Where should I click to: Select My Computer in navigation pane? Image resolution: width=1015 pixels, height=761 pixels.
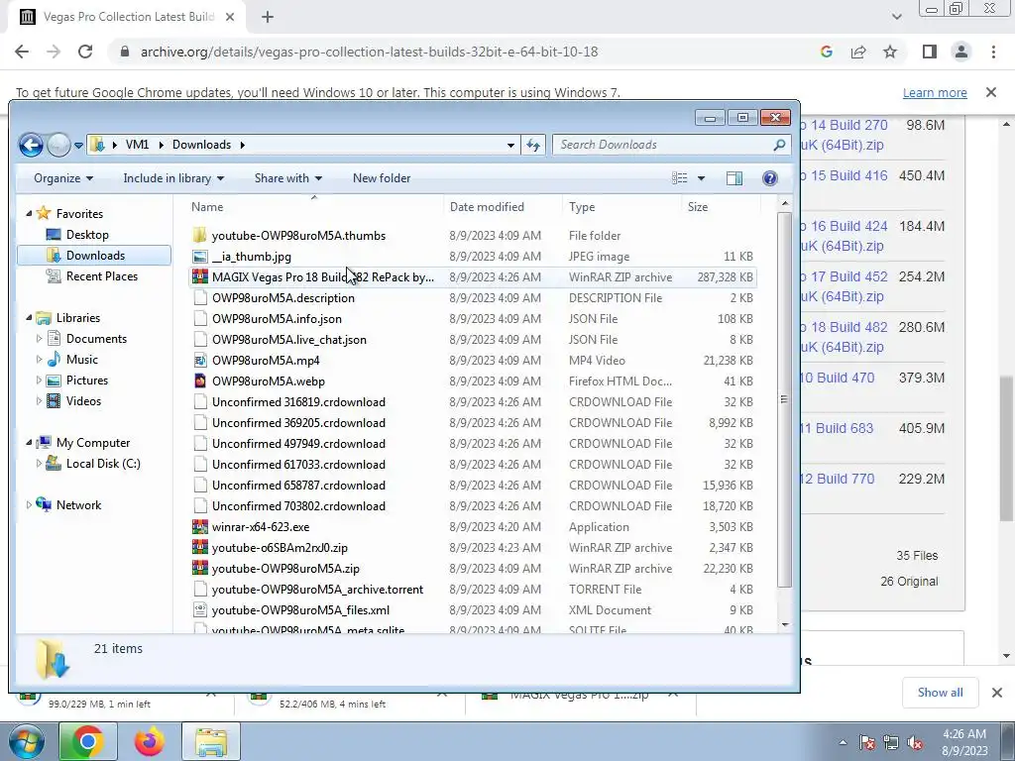[92, 443]
